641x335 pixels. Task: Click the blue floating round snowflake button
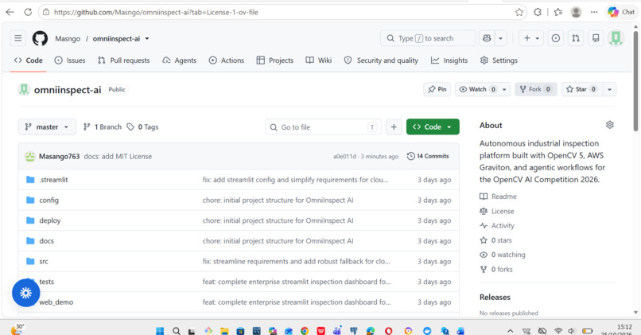pyautogui.click(x=25, y=293)
